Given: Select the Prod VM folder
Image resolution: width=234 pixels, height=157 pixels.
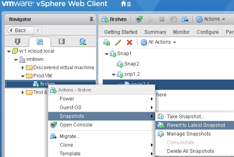Looking at the screenshot, I should click(x=42, y=76).
